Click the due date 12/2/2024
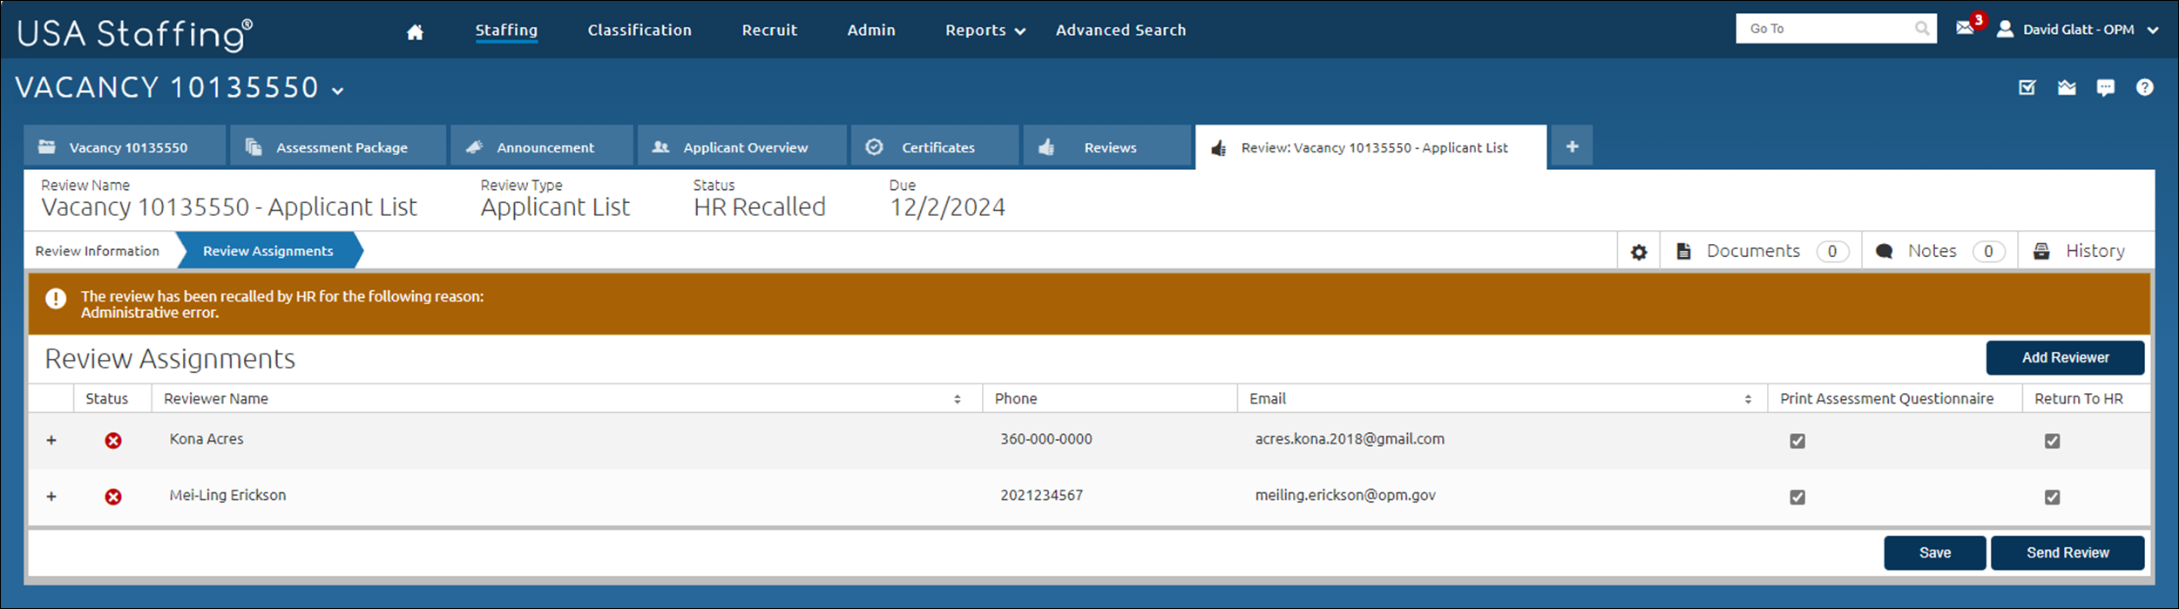Screen dimensions: 2179x609 [947, 207]
